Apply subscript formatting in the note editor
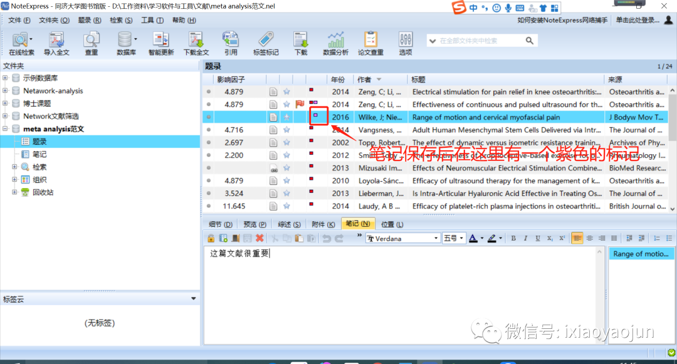The image size is (677, 364). pyautogui.click(x=550, y=238)
